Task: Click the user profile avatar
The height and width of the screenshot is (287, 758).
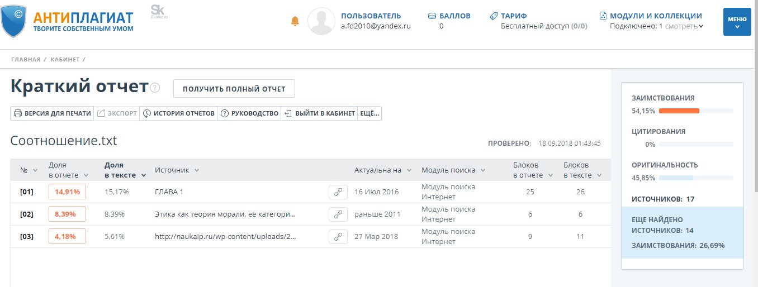Action: (321, 21)
